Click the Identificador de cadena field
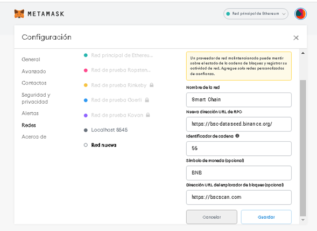317x231 pixels. click(239, 148)
